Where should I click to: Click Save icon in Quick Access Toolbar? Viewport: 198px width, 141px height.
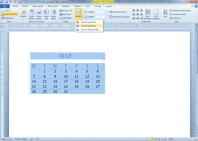[x=6, y=2]
